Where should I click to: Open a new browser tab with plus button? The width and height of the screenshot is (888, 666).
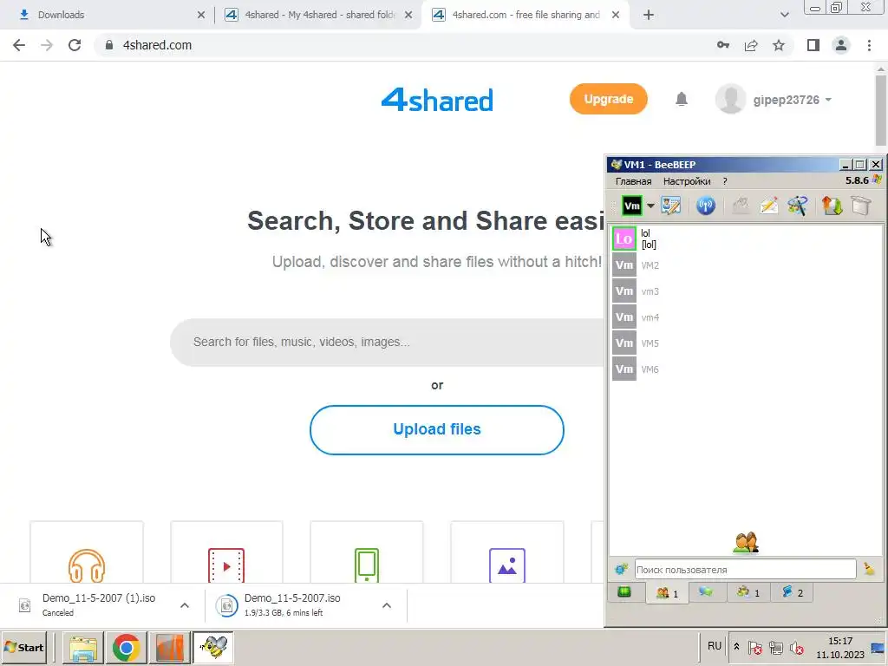649,15
